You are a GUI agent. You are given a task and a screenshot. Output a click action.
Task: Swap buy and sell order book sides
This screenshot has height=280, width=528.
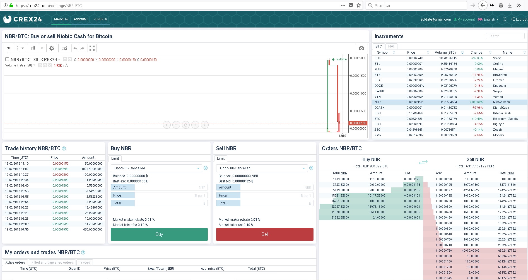point(423,162)
